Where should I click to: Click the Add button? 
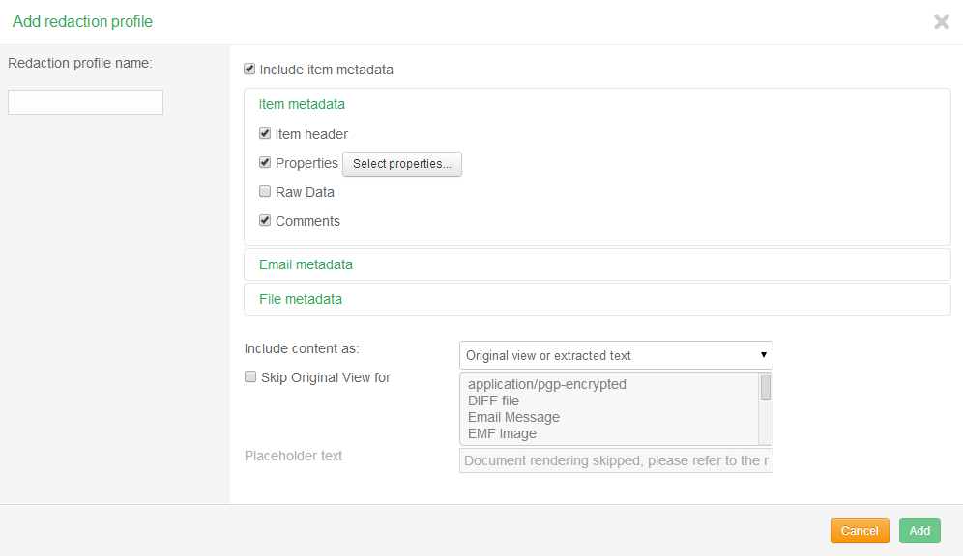(x=919, y=530)
